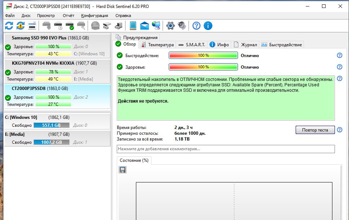Click the drive with connectors toolbar icon
This screenshot has height=220, width=349.
(x=107, y=26)
